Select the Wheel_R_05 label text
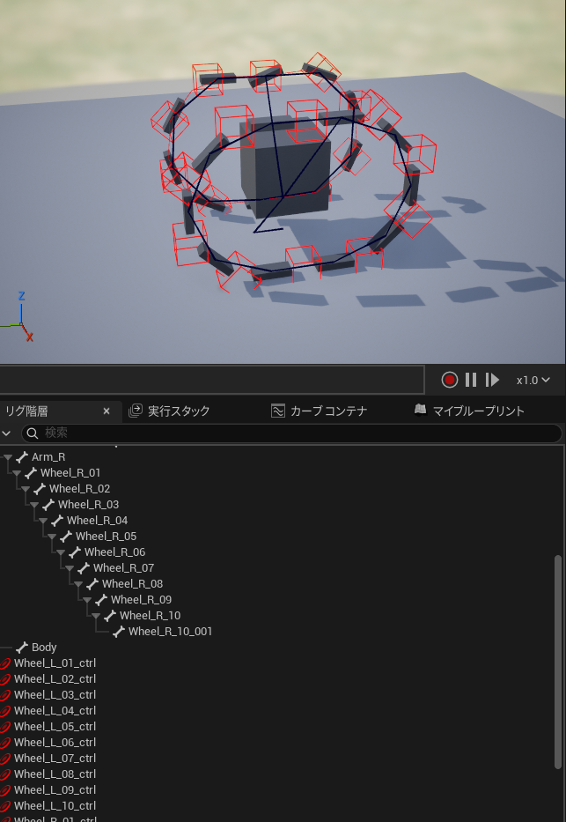 [106, 537]
